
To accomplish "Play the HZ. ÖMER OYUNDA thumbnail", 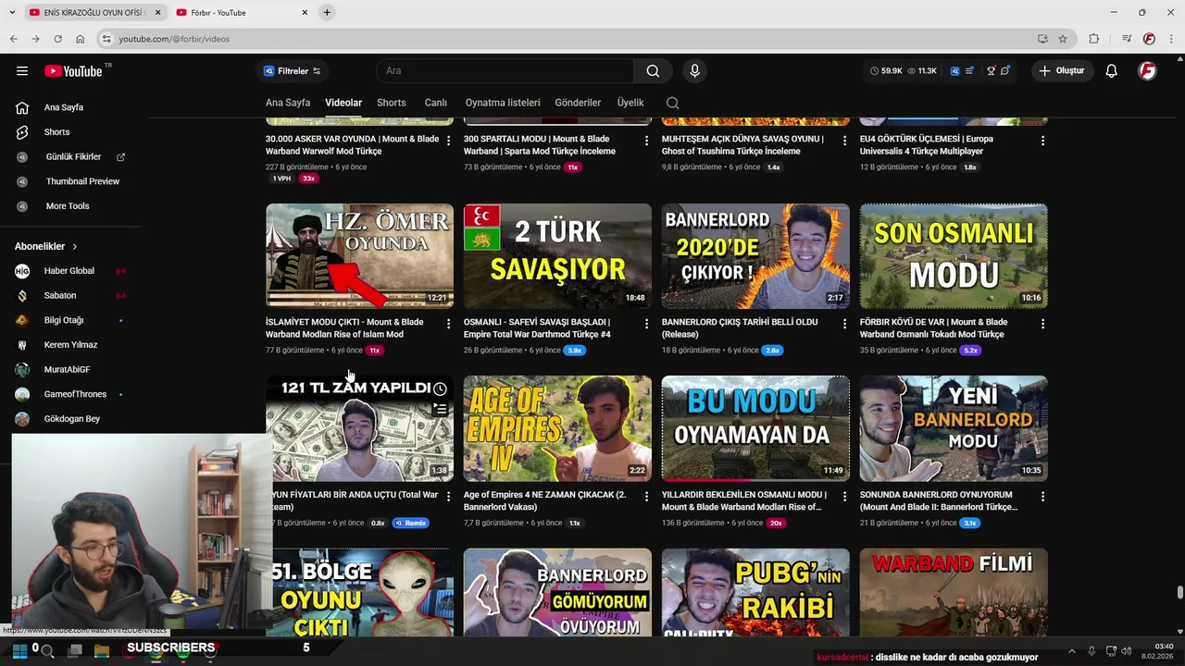I will coord(359,255).
